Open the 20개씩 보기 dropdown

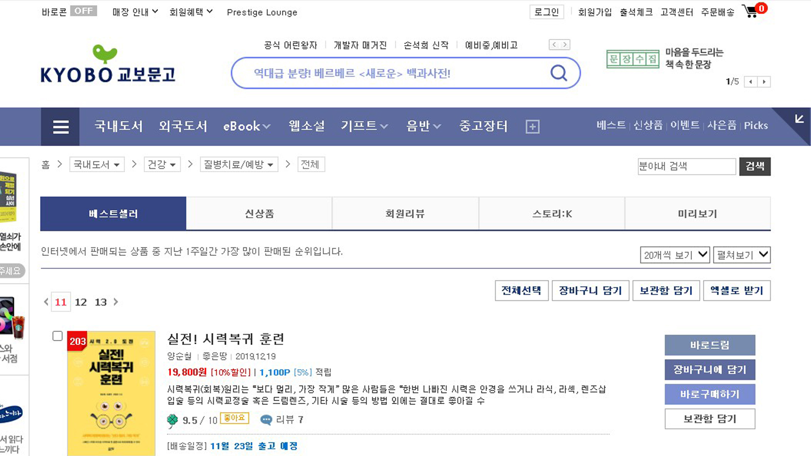(675, 255)
